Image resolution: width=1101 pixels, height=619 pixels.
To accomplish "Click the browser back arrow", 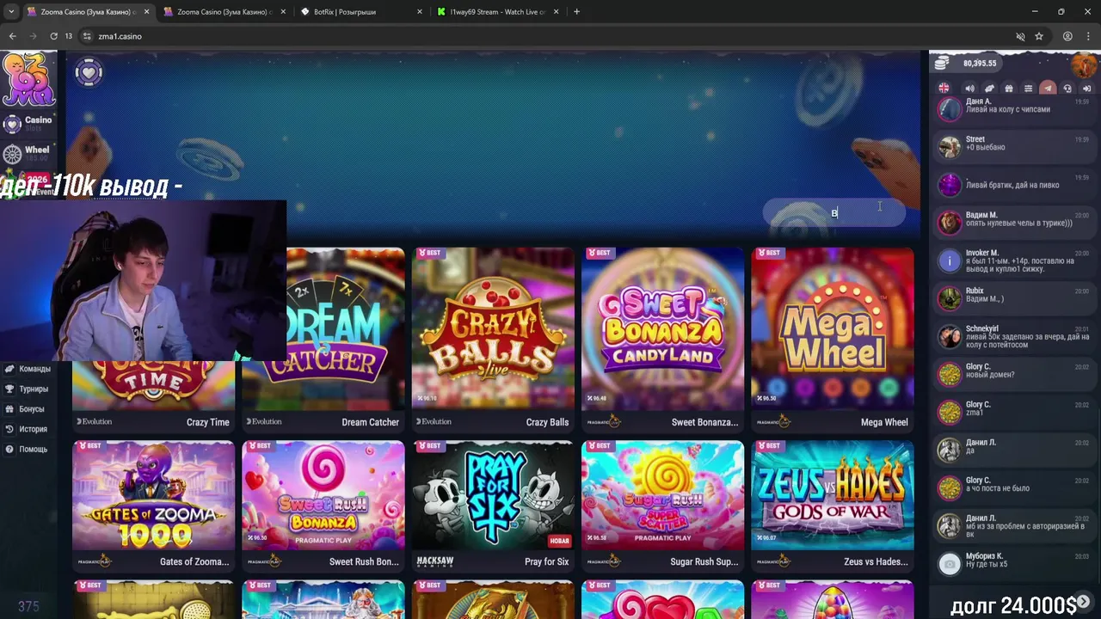I will [12, 36].
